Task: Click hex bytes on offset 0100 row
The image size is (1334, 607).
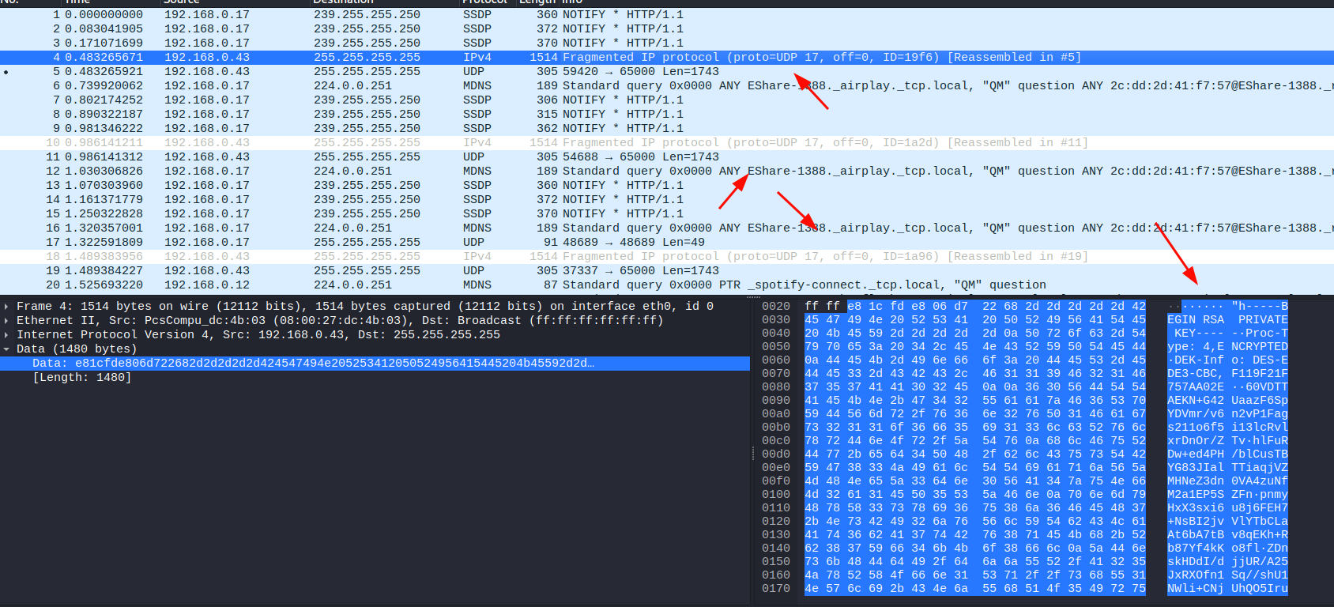Action: coord(975,494)
